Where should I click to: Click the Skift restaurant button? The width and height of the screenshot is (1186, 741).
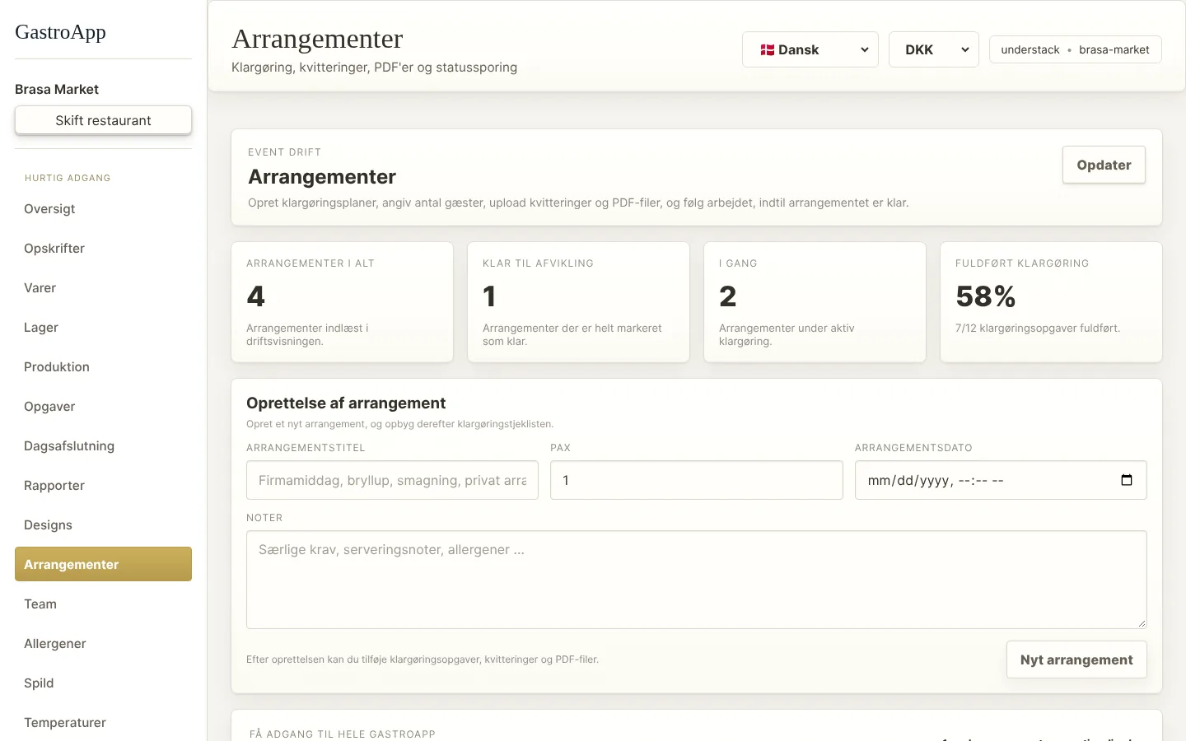103,120
